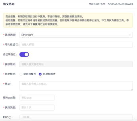This screenshot has width=137, height=121.
Task: Click the help icon beside RPC
Action: click(10, 117)
